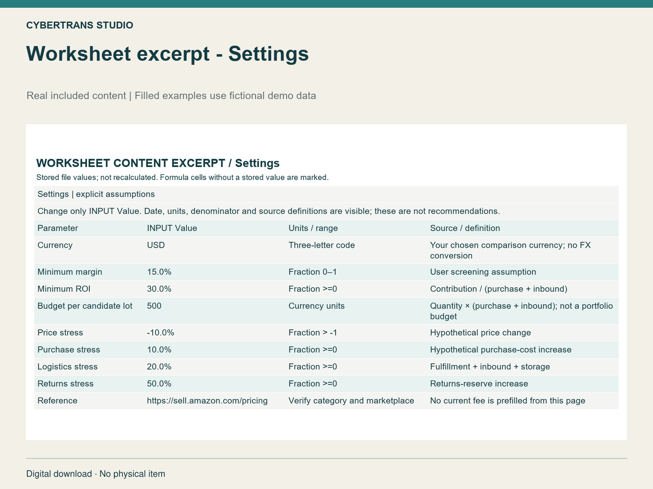Screen dimensions: 653x489
Task: Click the 'Fraction > -1' units cell
Action: [313, 333]
